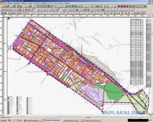This screenshot has height=122, width=153.
Task: Click the black star icon in the top toolbar
Action: (x=145, y=6)
